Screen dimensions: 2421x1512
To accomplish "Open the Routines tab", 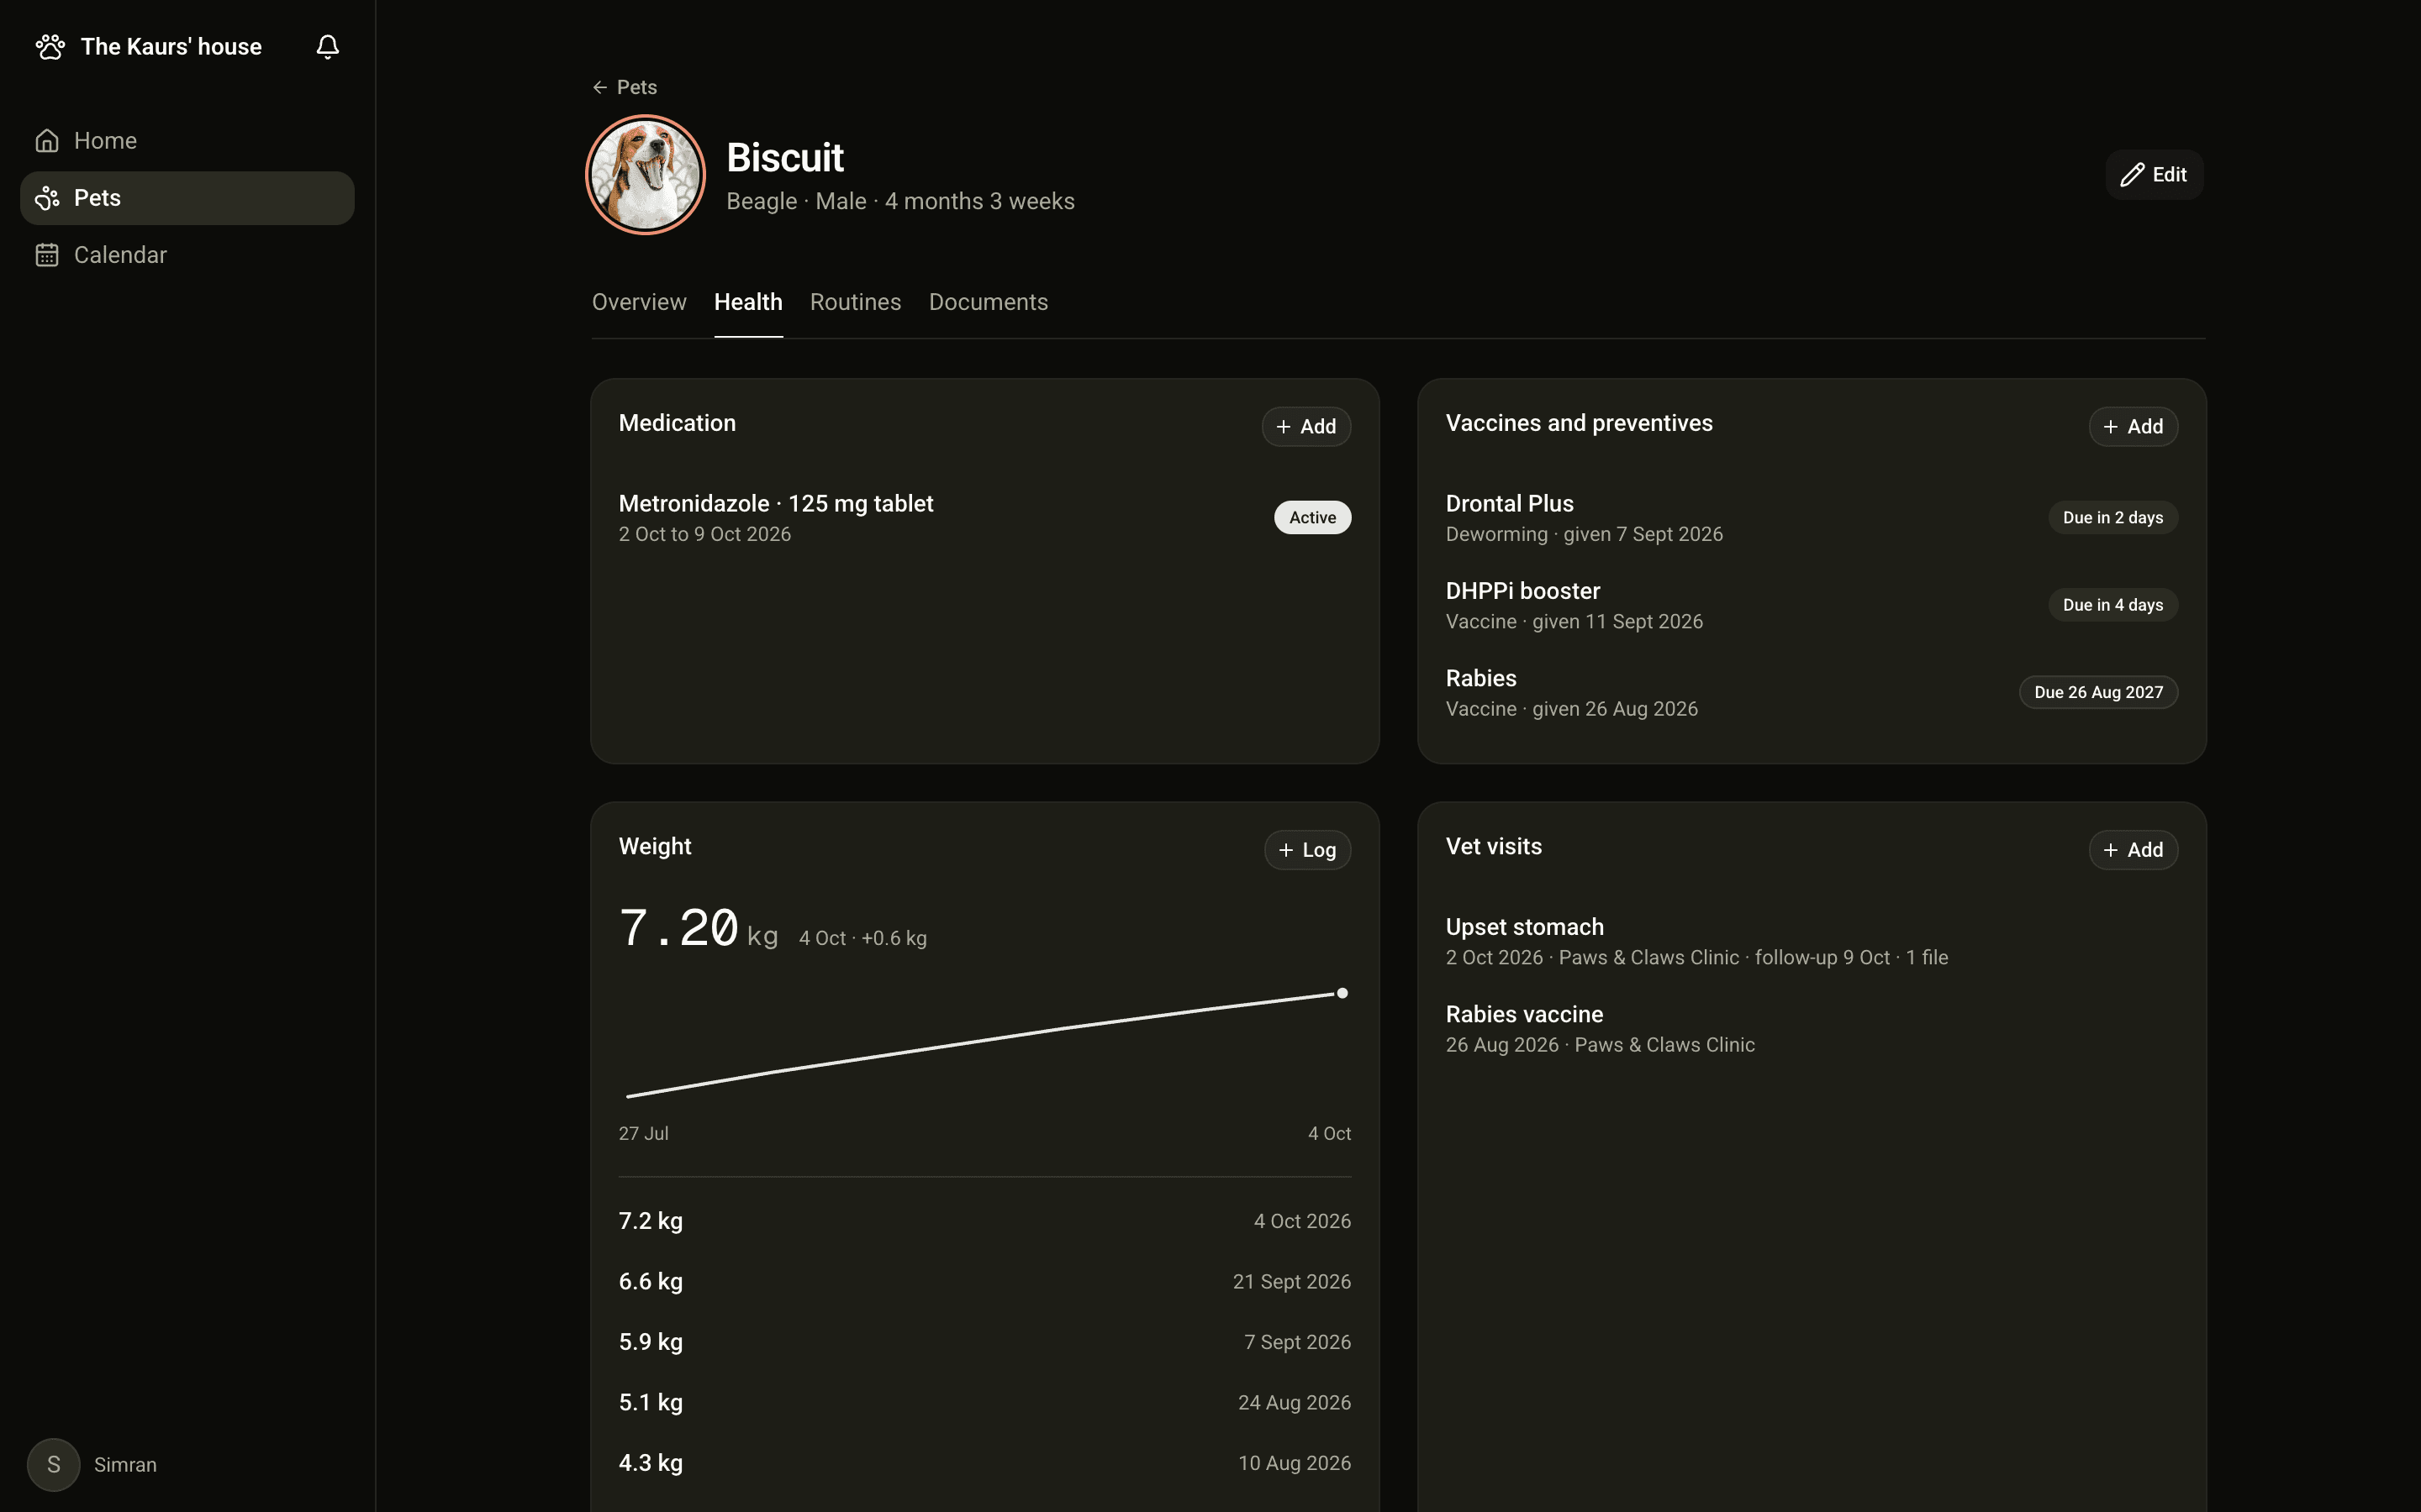I will point(856,302).
